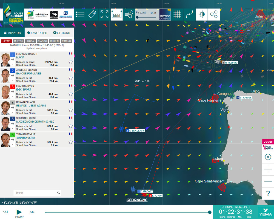The width and height of the screenshot is (274, 219).
Task: Open the SODEBO ULTIM' boat entry
Action: point(26,138)
